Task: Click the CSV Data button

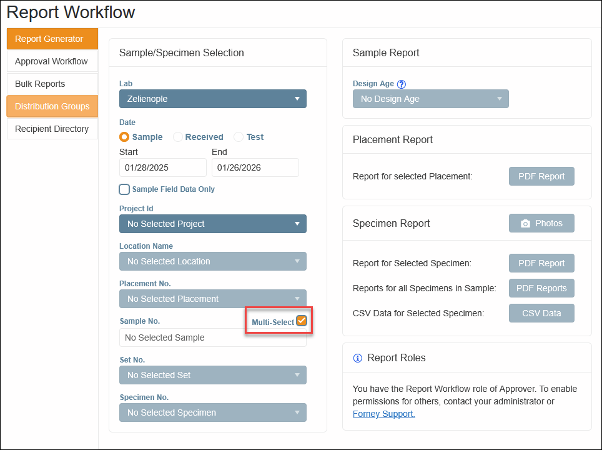Action: [541, 313]
